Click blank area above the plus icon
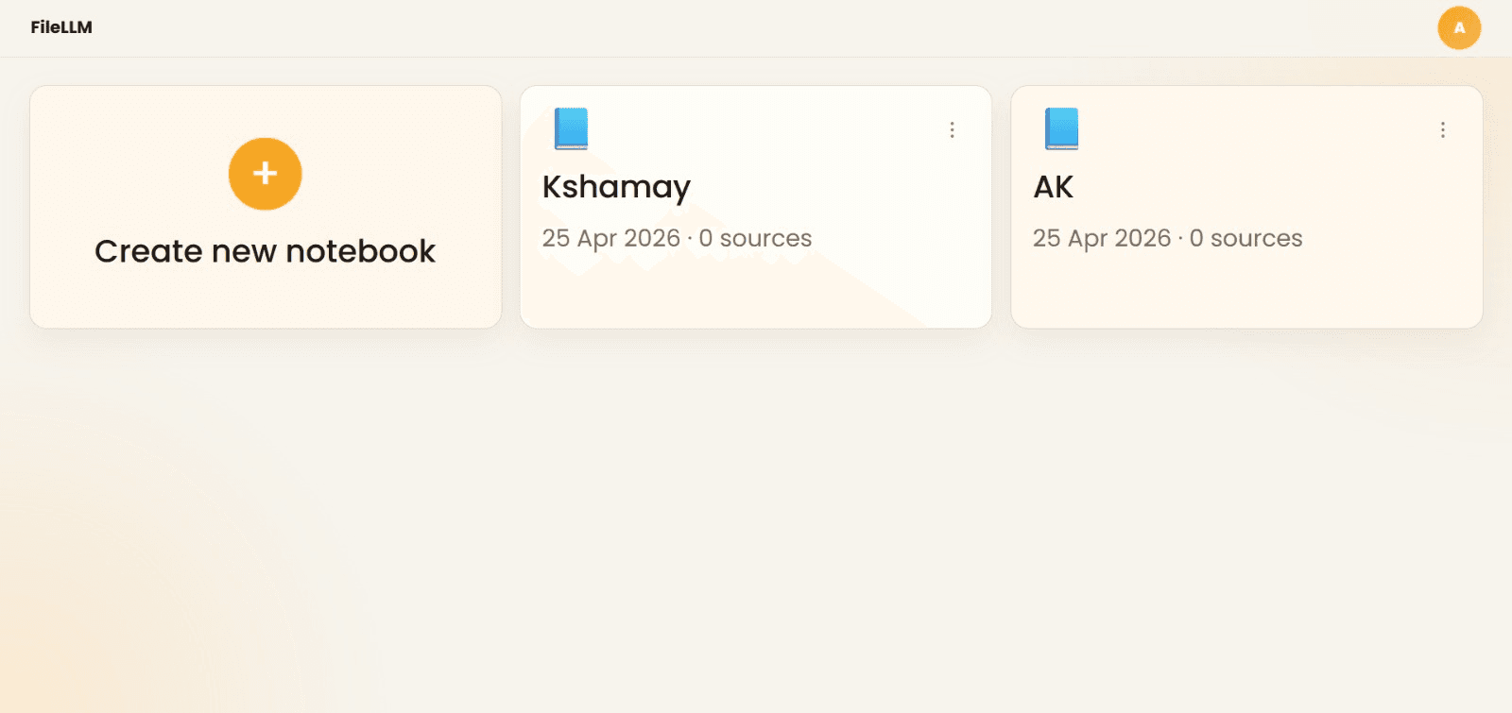The width and height of the screenshot is (1512, 713). point(265,111)
